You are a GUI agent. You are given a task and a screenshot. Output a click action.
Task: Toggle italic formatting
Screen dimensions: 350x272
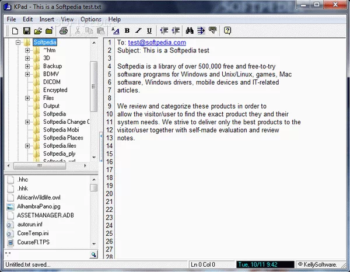pos(138,31)
